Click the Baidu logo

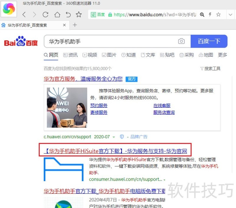pyautogui.click(x=21, y=41)
